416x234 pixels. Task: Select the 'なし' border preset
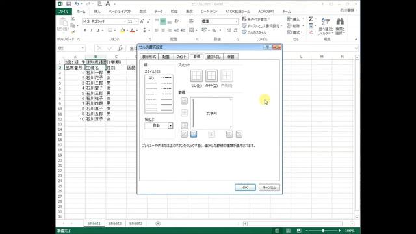click(196, 75)
